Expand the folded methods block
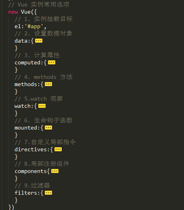The image size is (184, 210). (x=48, y=84)
